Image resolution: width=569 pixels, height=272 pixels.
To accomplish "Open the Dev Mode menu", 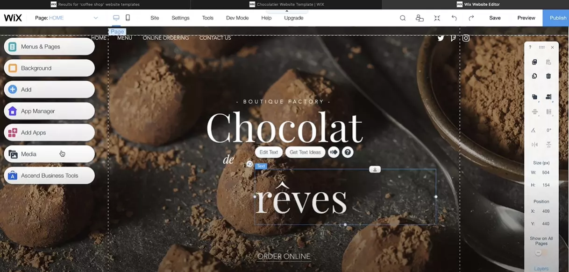I will (x=237, y=18).
